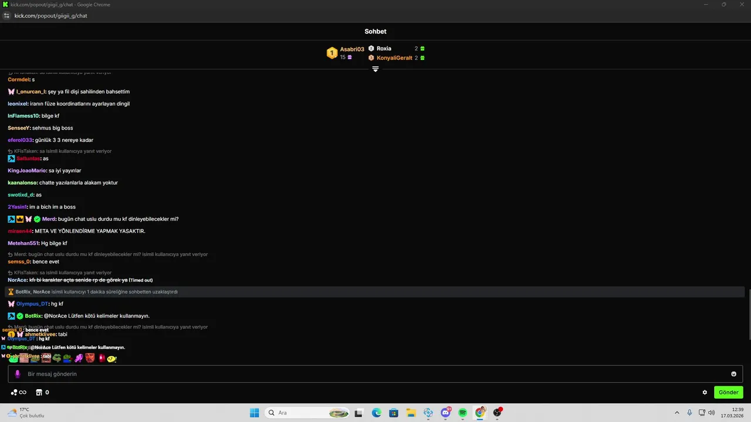Viewport: 751px width, 422px height.
Task: Open File Explorer from taskbar
Action: pyautogui.click(x=411, y=413)
